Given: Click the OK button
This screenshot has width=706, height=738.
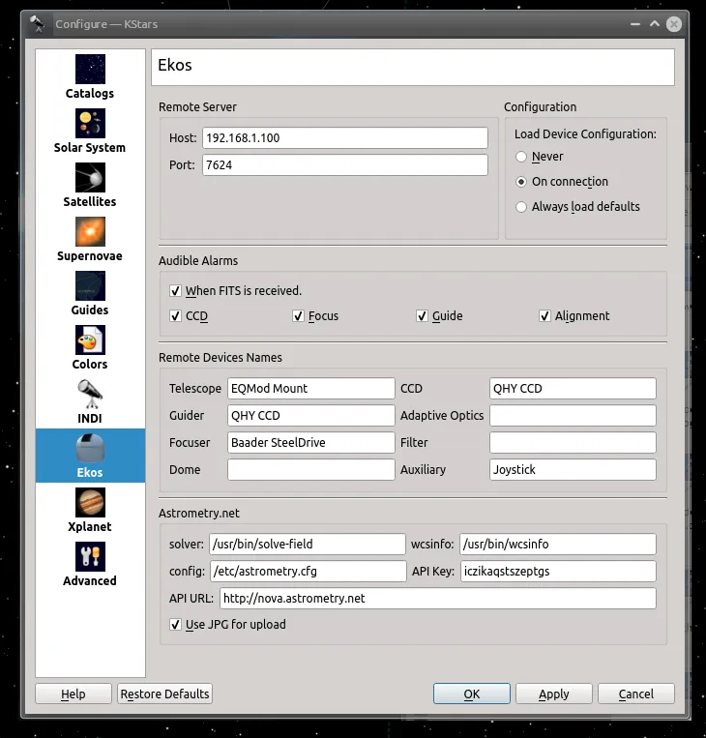Looking at the screenshot, I should tap(472, 694).
